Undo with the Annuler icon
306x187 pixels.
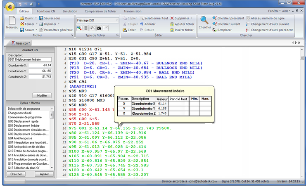[142, 24]
